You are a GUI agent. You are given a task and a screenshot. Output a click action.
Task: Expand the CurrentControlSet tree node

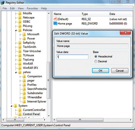[16, 110]
